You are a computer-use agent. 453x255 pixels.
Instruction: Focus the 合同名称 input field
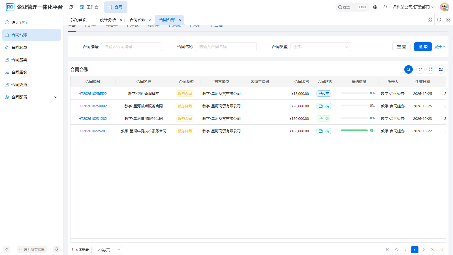coord(226,47)
